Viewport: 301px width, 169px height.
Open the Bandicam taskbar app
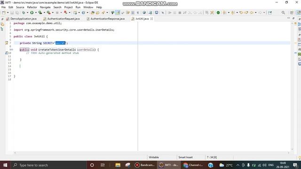click(x=145, y=165)
